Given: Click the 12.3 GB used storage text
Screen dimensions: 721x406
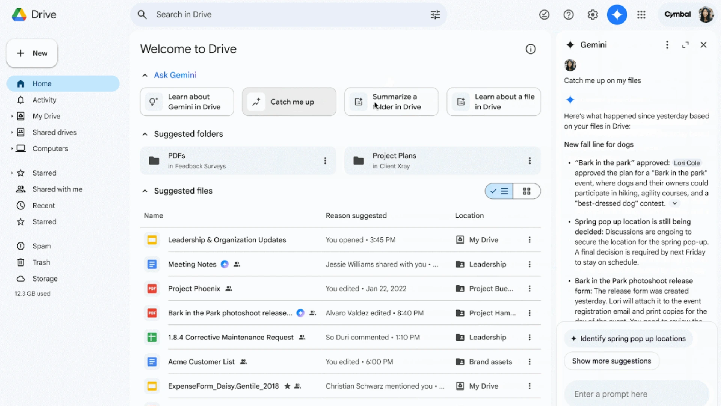Looking at the screenshot, I should tap(32, 294).
